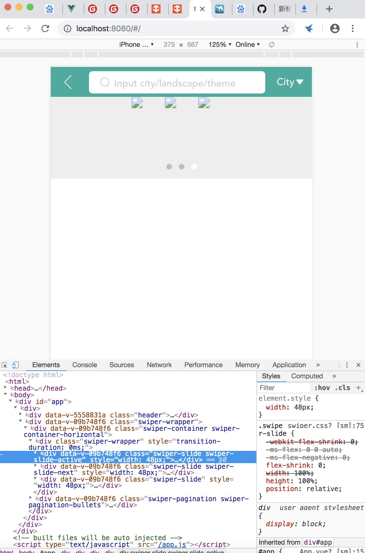Open the Chrome profile avatar menu
Viewport: 365px width, 553px height.
click(x=335, y=28)
